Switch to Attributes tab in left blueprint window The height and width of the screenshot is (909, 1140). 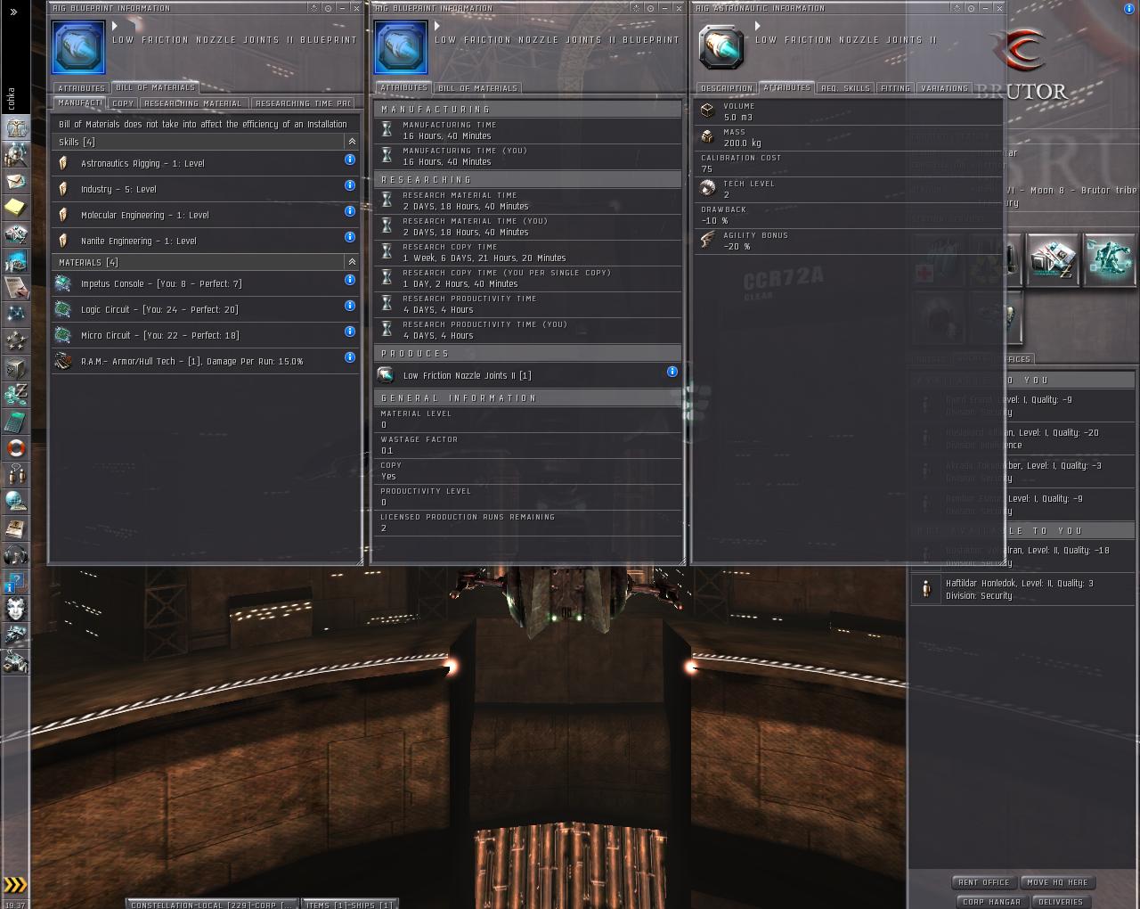tap(81, 88)
